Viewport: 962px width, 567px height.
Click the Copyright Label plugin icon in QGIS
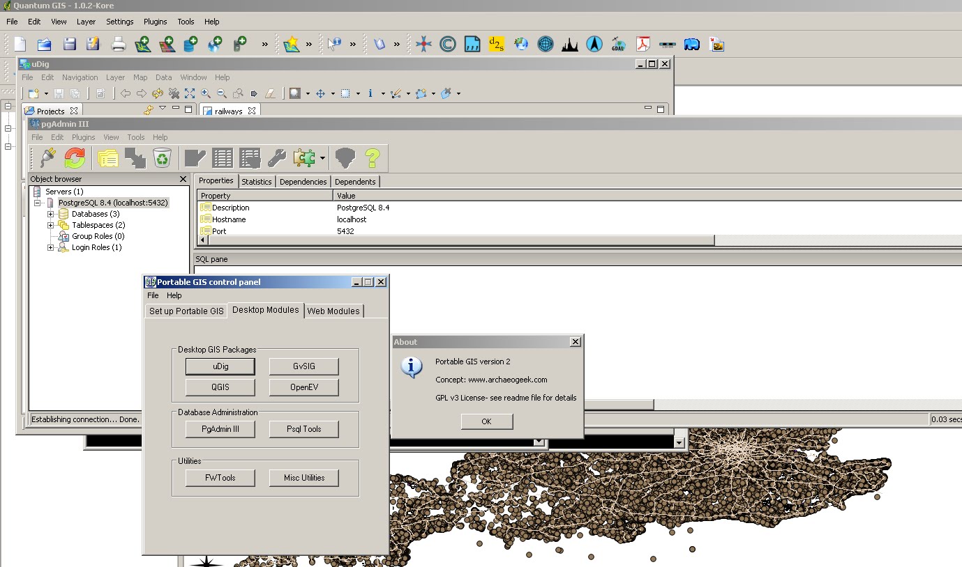pyautogui.click(x=448, y=45)
